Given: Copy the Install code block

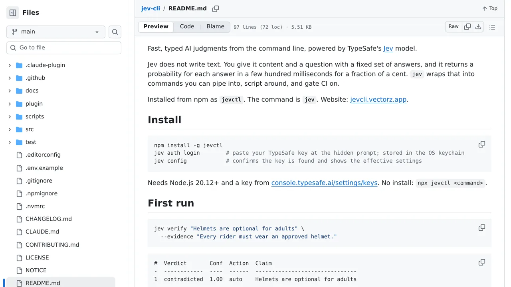Looking at the screenshot, I should 482,144.
